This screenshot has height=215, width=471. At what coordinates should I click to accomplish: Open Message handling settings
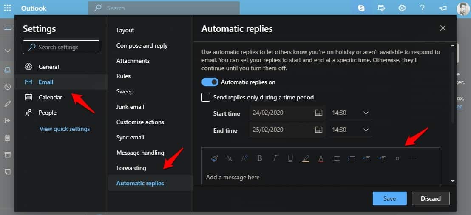[x=150, y=153]
